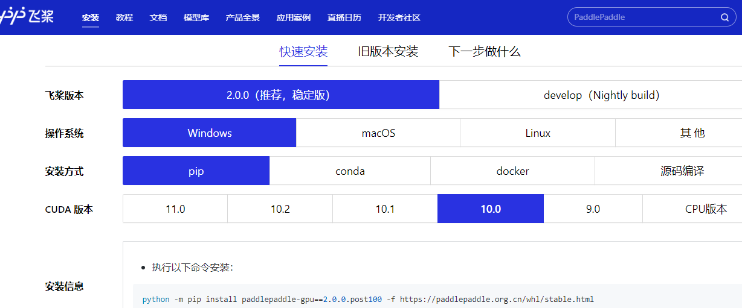This screenshot has width=742, height=308.
Task: Switch to the 旧版本安装 tab
Action: pos(388,51)
